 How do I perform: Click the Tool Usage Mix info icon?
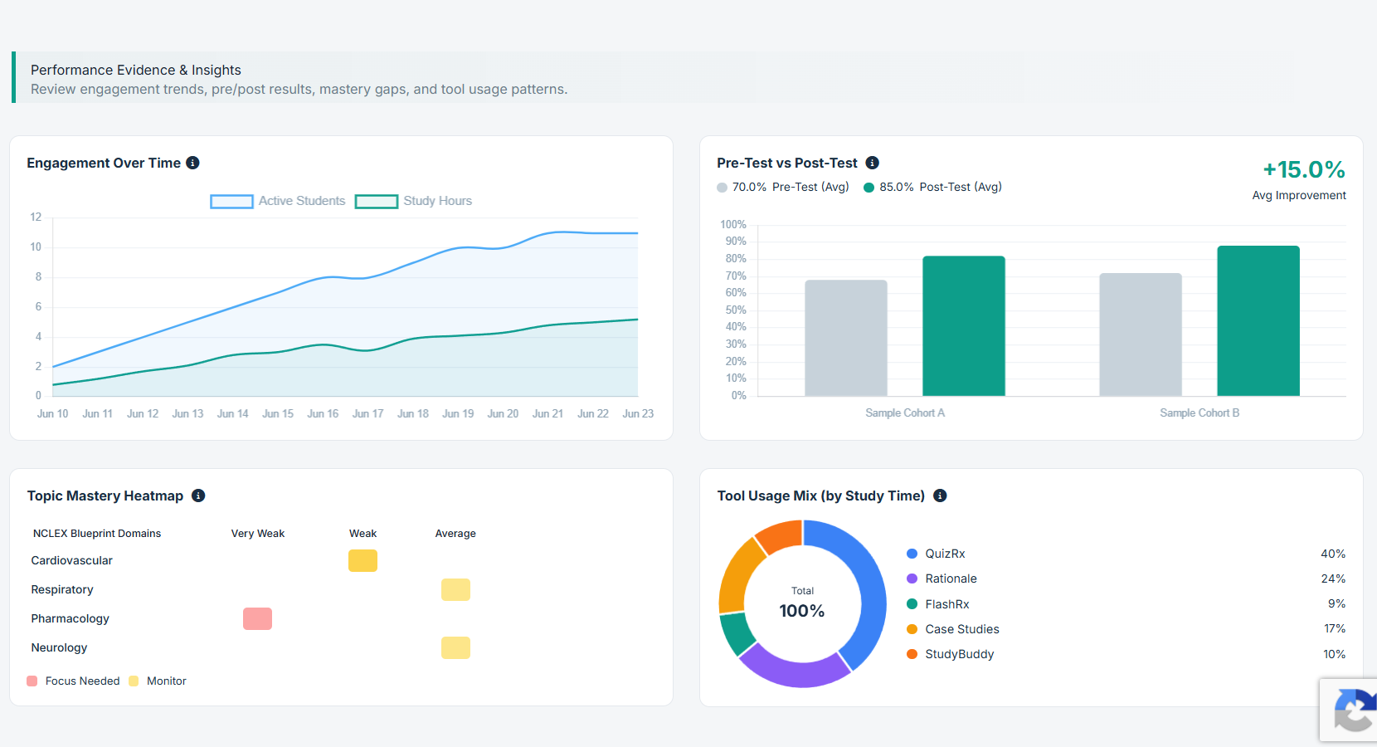tap(940, 496)
